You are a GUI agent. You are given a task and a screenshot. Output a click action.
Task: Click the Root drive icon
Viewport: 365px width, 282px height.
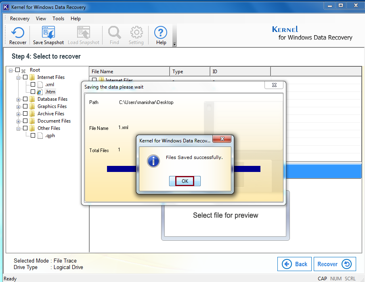[x=23, y=70]
